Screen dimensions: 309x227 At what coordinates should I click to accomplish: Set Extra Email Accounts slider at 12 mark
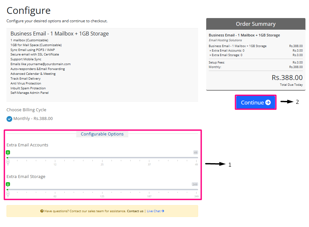point(55,158)
